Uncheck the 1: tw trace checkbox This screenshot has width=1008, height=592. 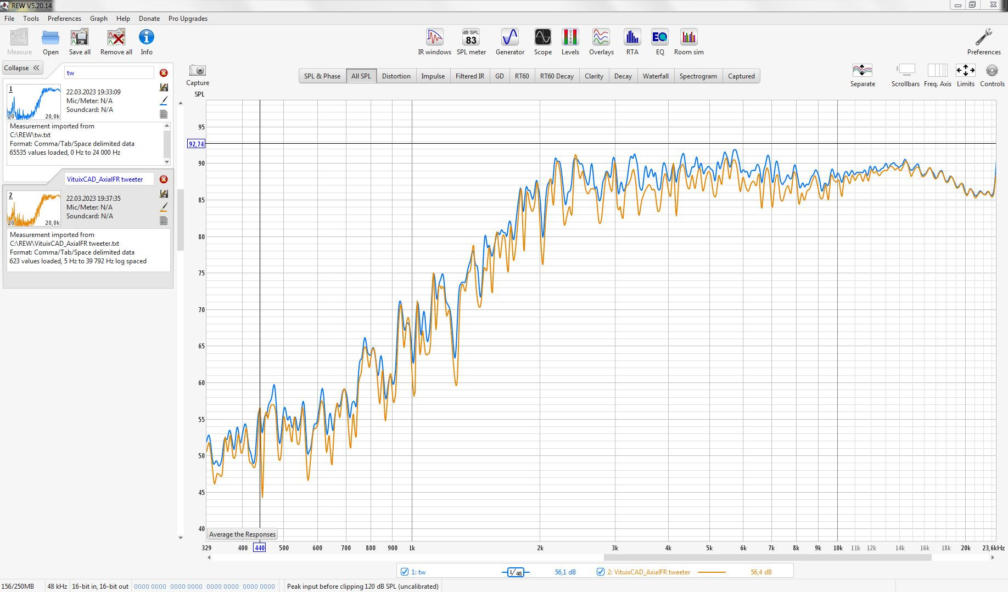point(405,572)
